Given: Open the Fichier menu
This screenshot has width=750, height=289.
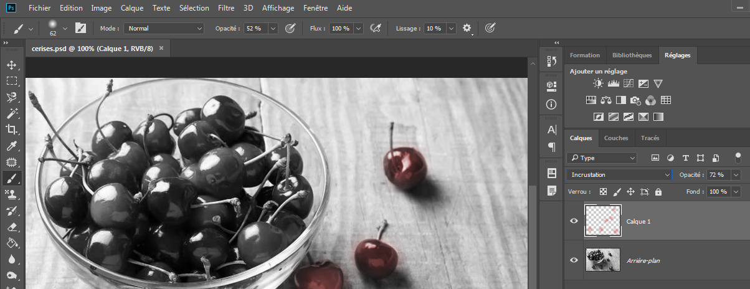Looking at the screenshot, I should (39, 8).
